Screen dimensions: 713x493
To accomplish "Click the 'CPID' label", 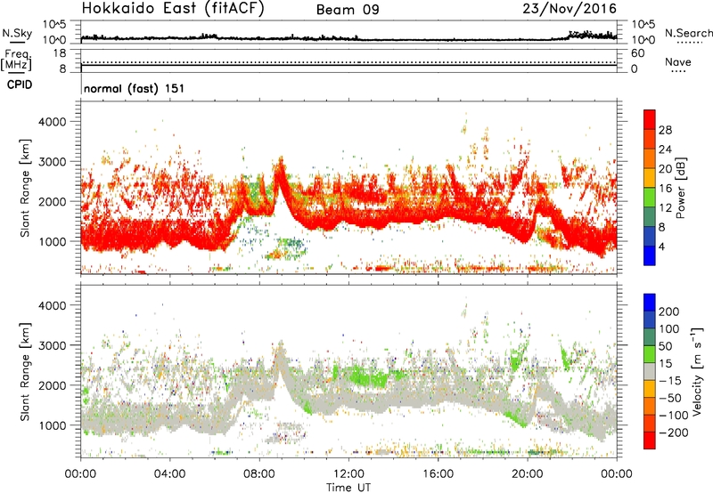I will [20, 85].
